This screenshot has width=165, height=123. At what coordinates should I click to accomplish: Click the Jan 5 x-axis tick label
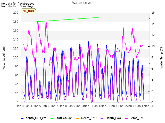pyautogui.click(x=37, y=106)
